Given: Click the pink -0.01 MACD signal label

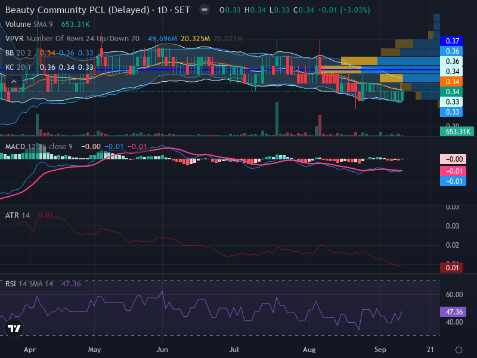Looking at the screenshot, I should [453, 171].
